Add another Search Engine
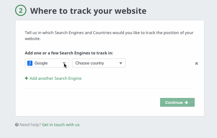 (x=55, y=79)
